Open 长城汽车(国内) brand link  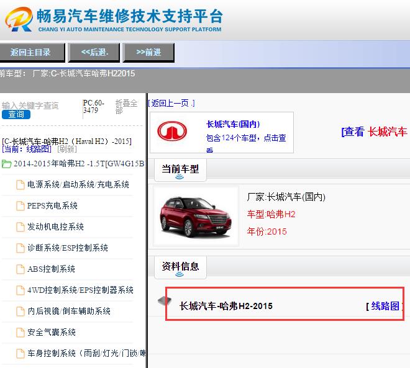tap(233, 124)
